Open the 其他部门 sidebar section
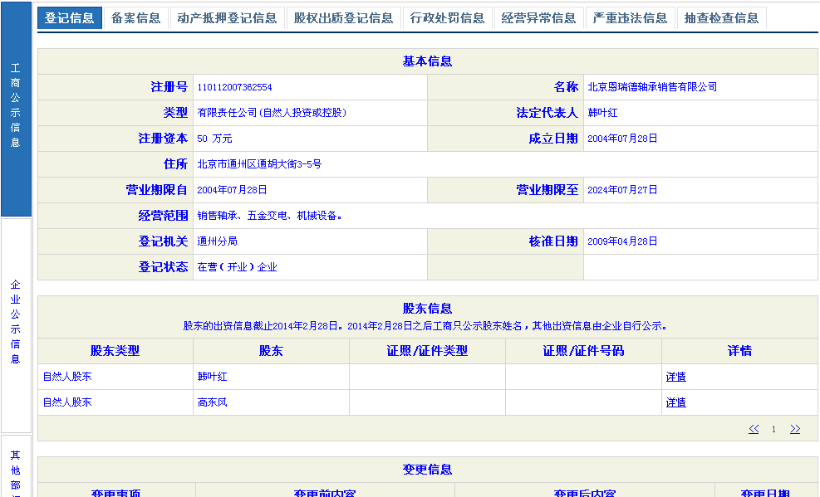The height and width of the screenshot is (497, 820). coord(16,469)
